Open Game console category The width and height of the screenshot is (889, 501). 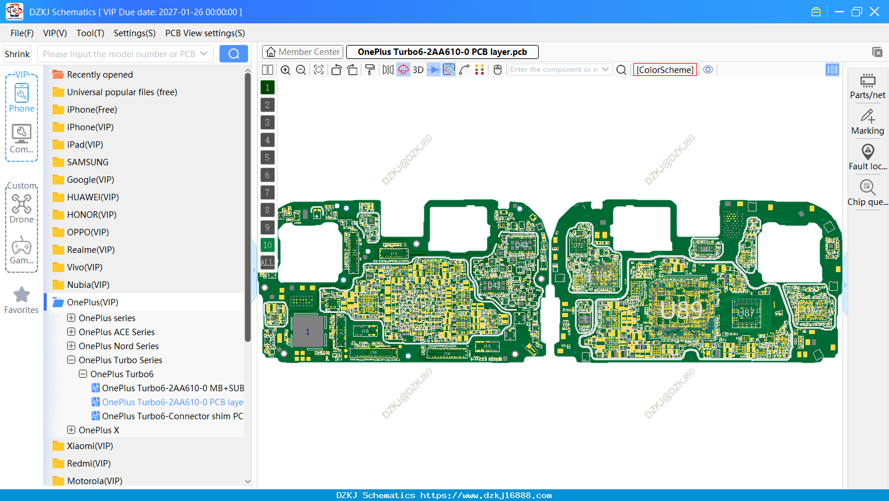coord(22,250)
